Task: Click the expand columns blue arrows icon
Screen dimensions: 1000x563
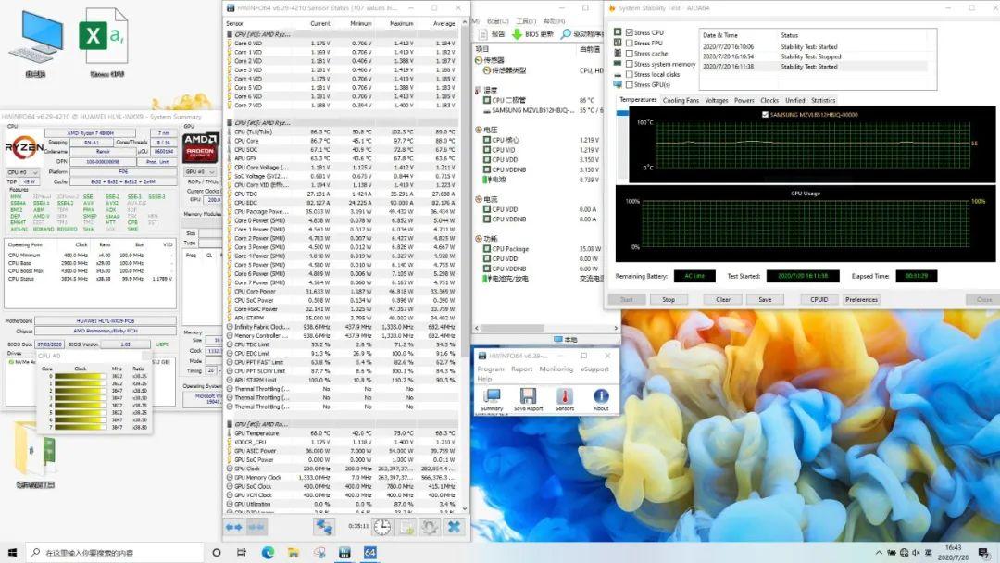Action: click(233, 526)
